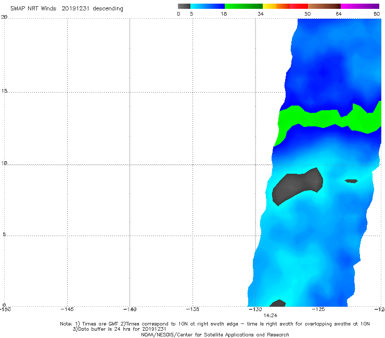Click the color bar label '50'
This screenshot has height=338, width=385.
(x=307, y=14)
